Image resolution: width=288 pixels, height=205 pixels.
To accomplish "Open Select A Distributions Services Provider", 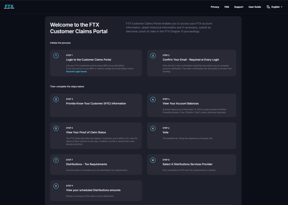I will tap(187, 164).
